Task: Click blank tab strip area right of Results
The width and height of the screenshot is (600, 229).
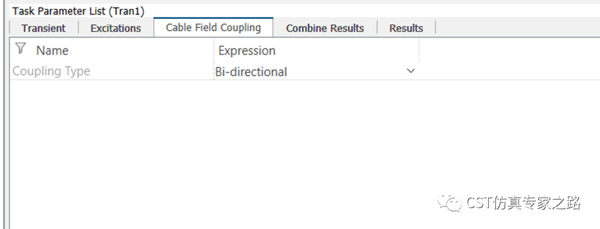Action: click(518, 28)
